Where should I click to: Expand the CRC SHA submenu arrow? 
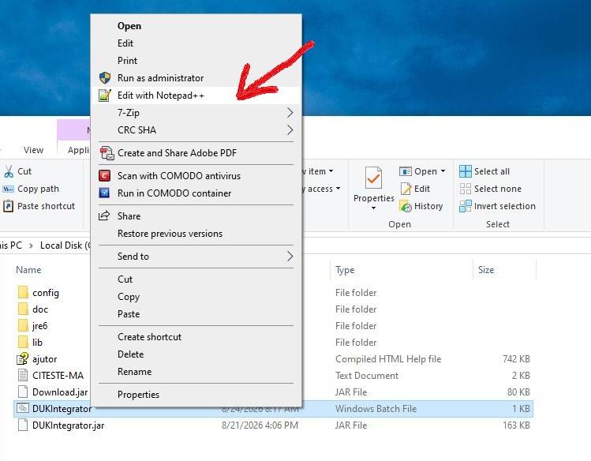pos(290,129)
